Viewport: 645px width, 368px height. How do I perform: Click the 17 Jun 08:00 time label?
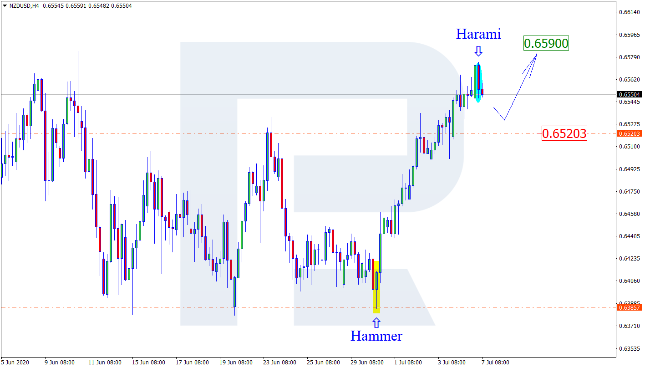pos(192,363)
